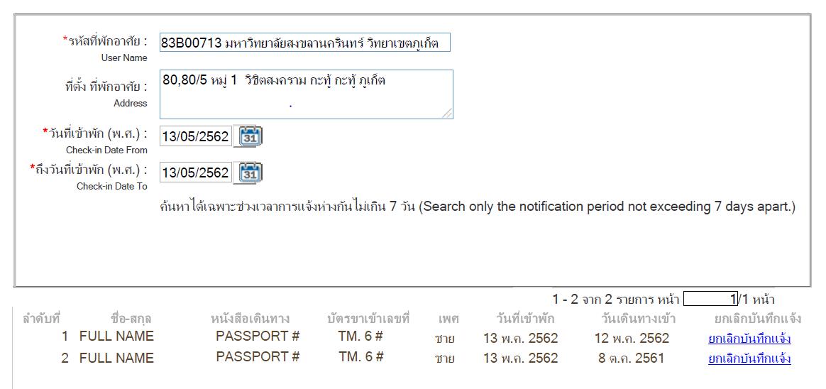Screen dimensions: 826x389
Task: Click the วันที่เข้าพัก column header
Action: point(525,319)
